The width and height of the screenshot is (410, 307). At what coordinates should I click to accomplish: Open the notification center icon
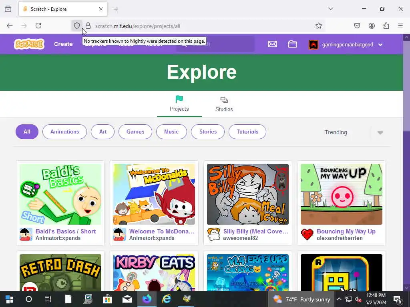click(x=397, y=299)
